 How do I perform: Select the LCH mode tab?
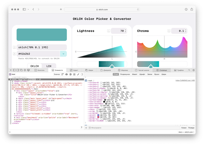click(x=49, y=66)
